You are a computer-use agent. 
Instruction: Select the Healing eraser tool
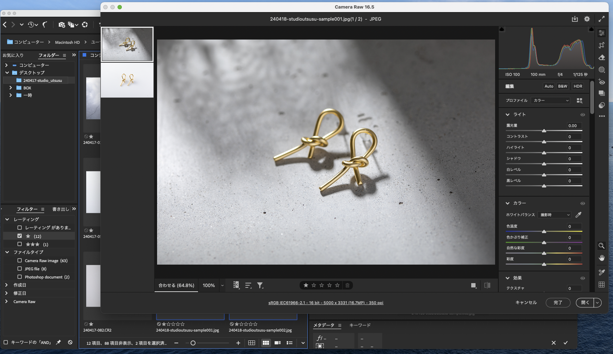click(602, 57)
